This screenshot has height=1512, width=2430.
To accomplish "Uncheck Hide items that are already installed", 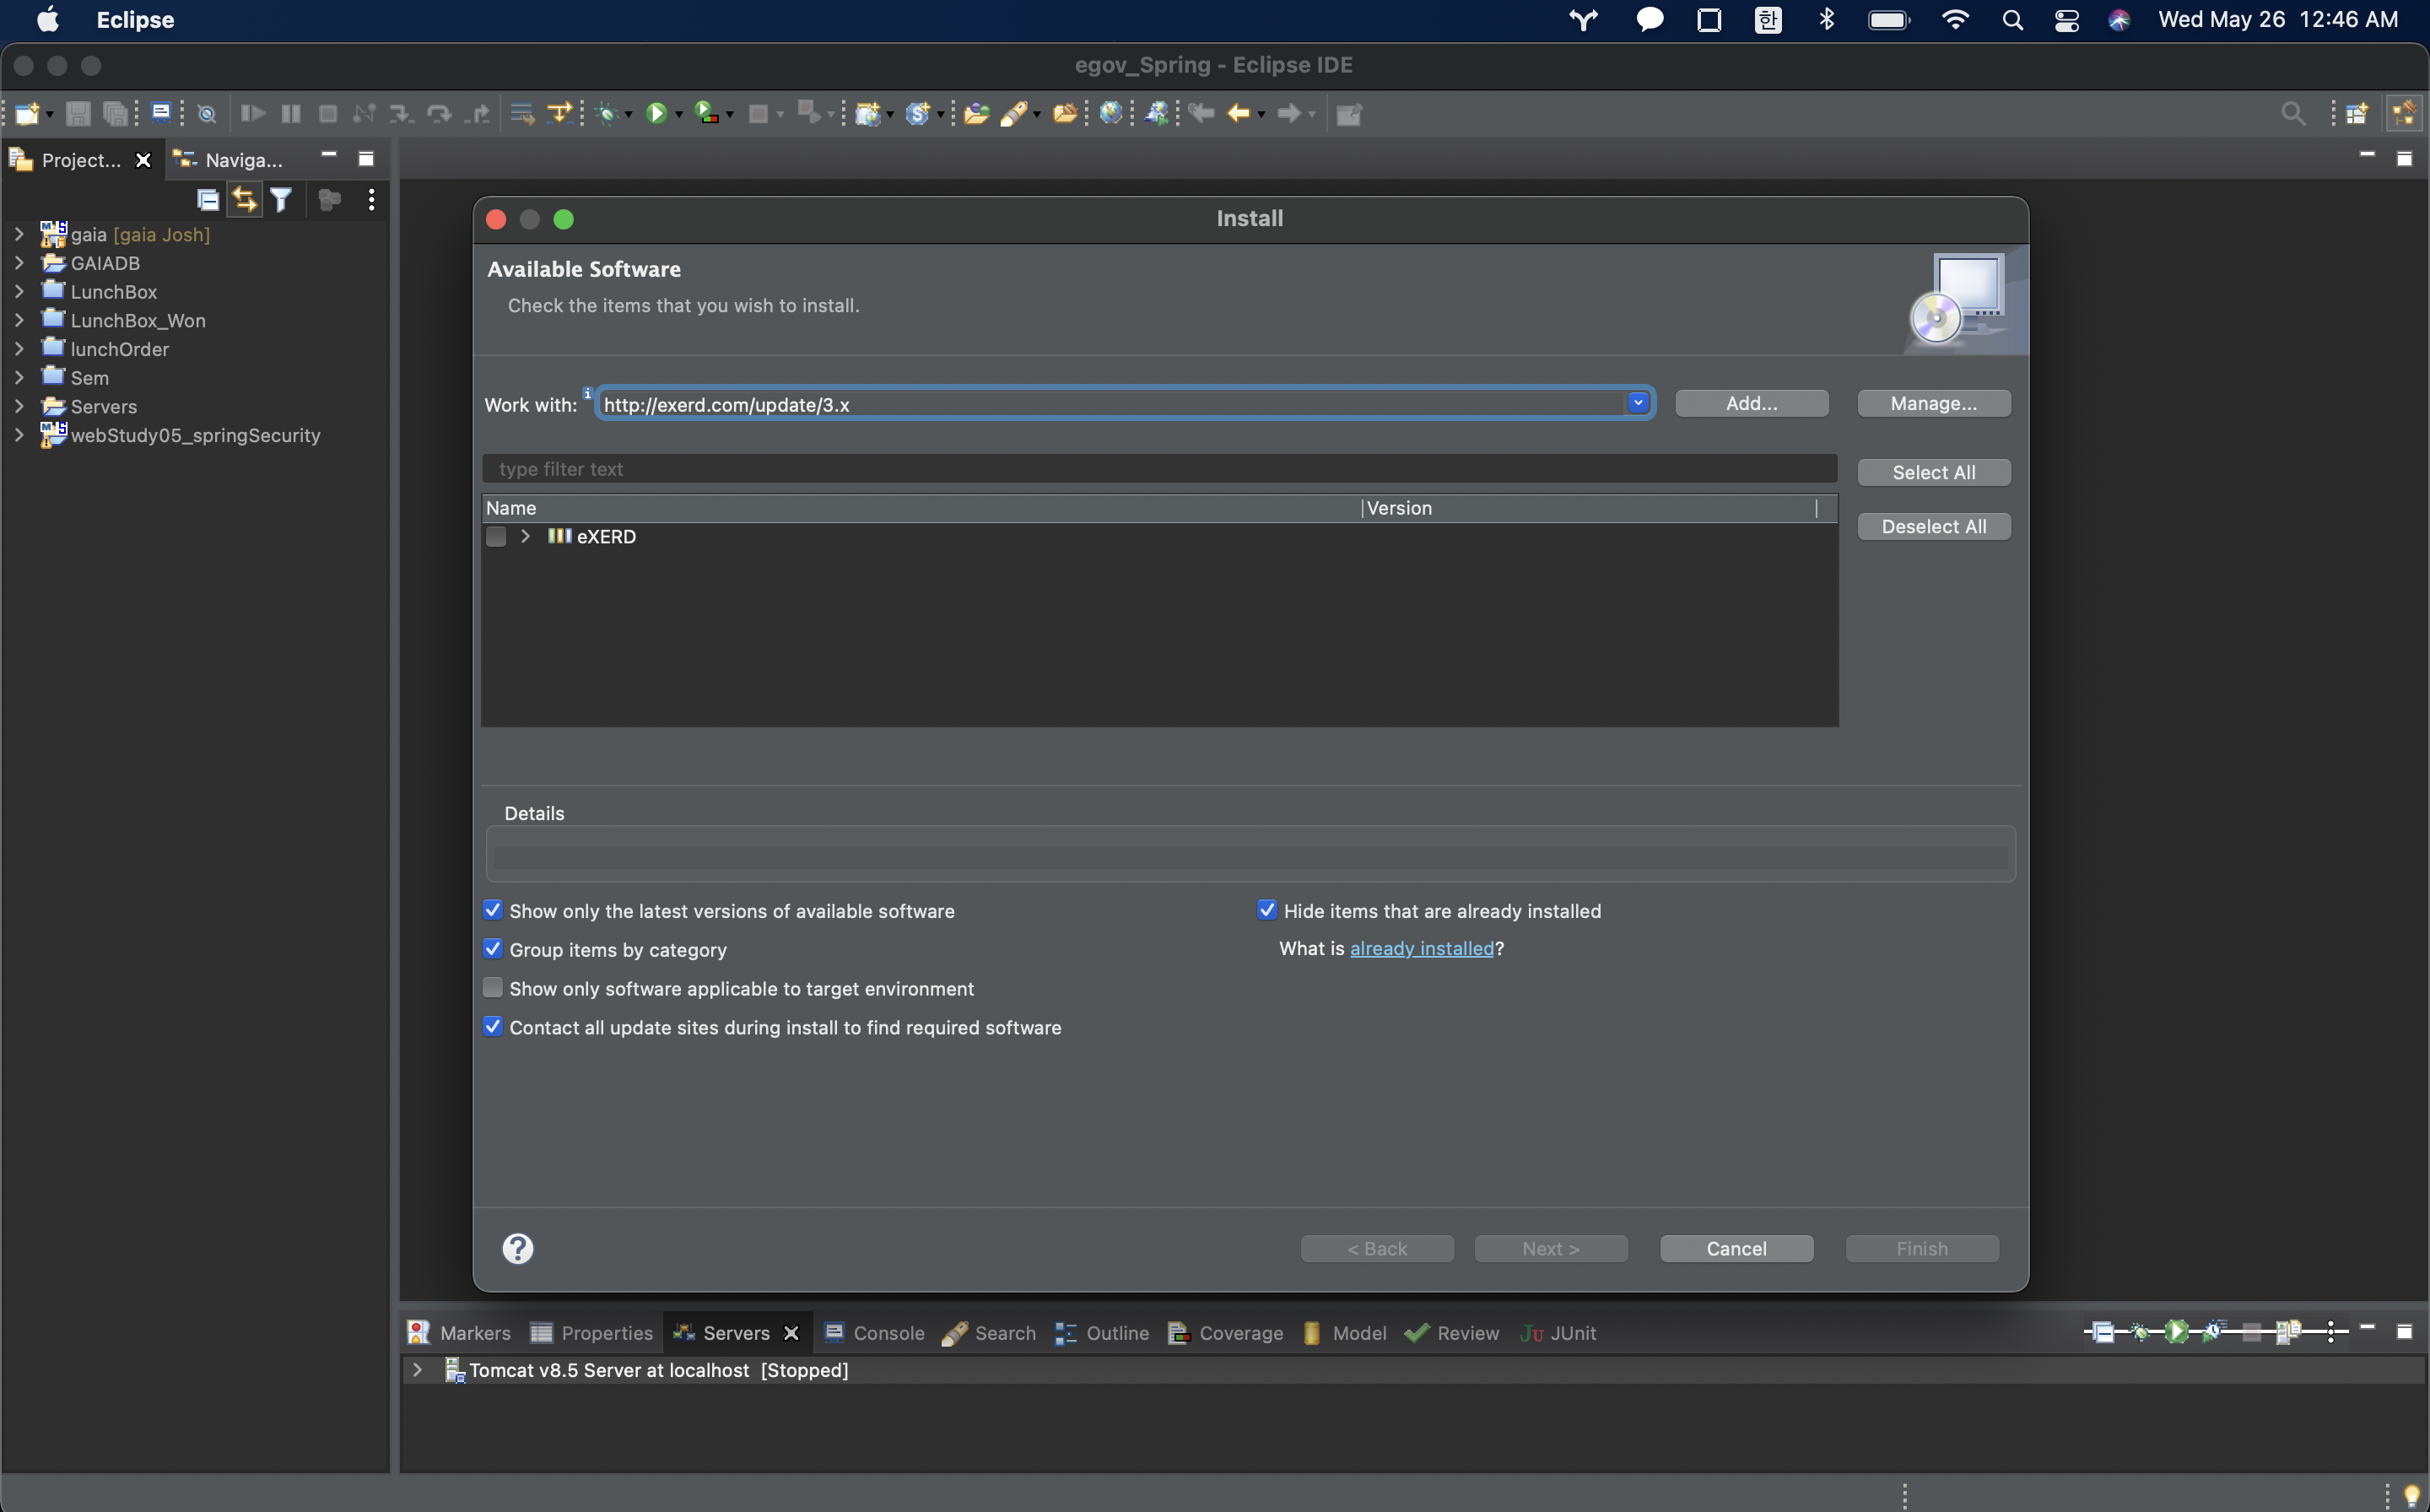I will click(x=1267, y=910).
